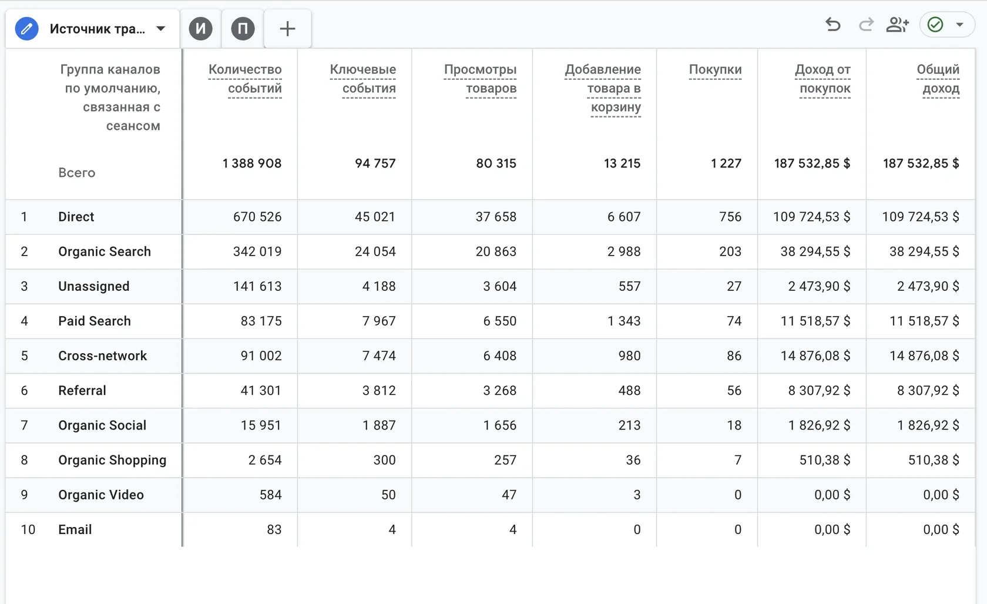Click the undo arrow icon
The width and height of the screenshot is (987, 604).
tap(832, 25)
